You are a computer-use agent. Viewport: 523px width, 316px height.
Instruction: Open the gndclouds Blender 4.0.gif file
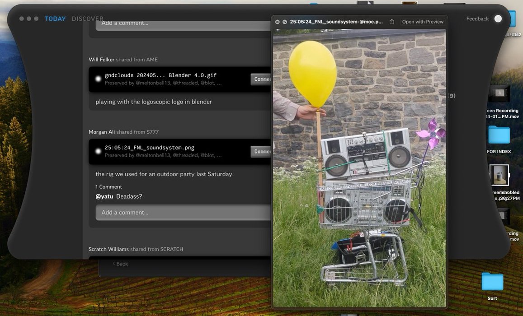click(160, 75)
